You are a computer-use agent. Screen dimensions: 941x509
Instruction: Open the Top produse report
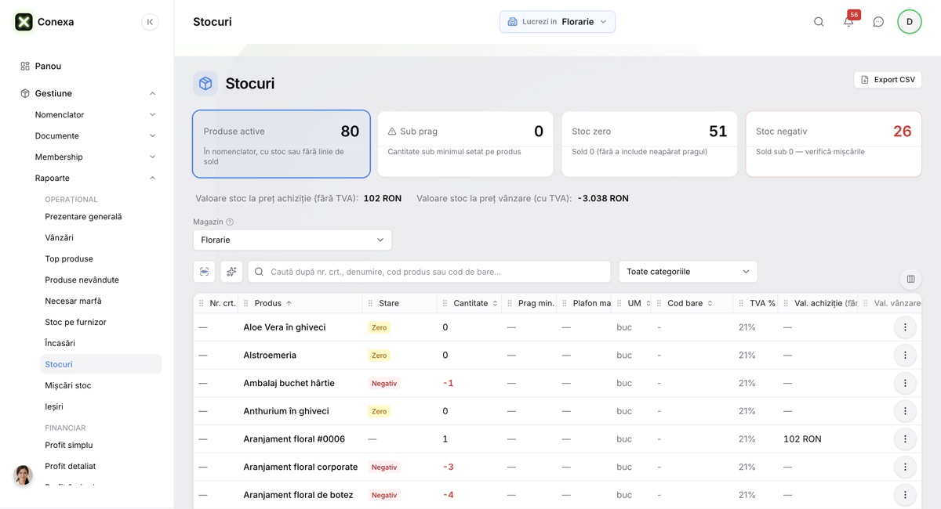point(69,259)
